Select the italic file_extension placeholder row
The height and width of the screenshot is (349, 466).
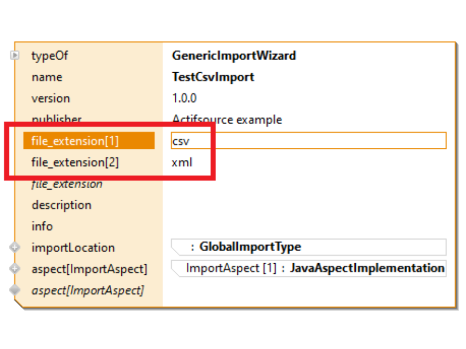point(67,184)
